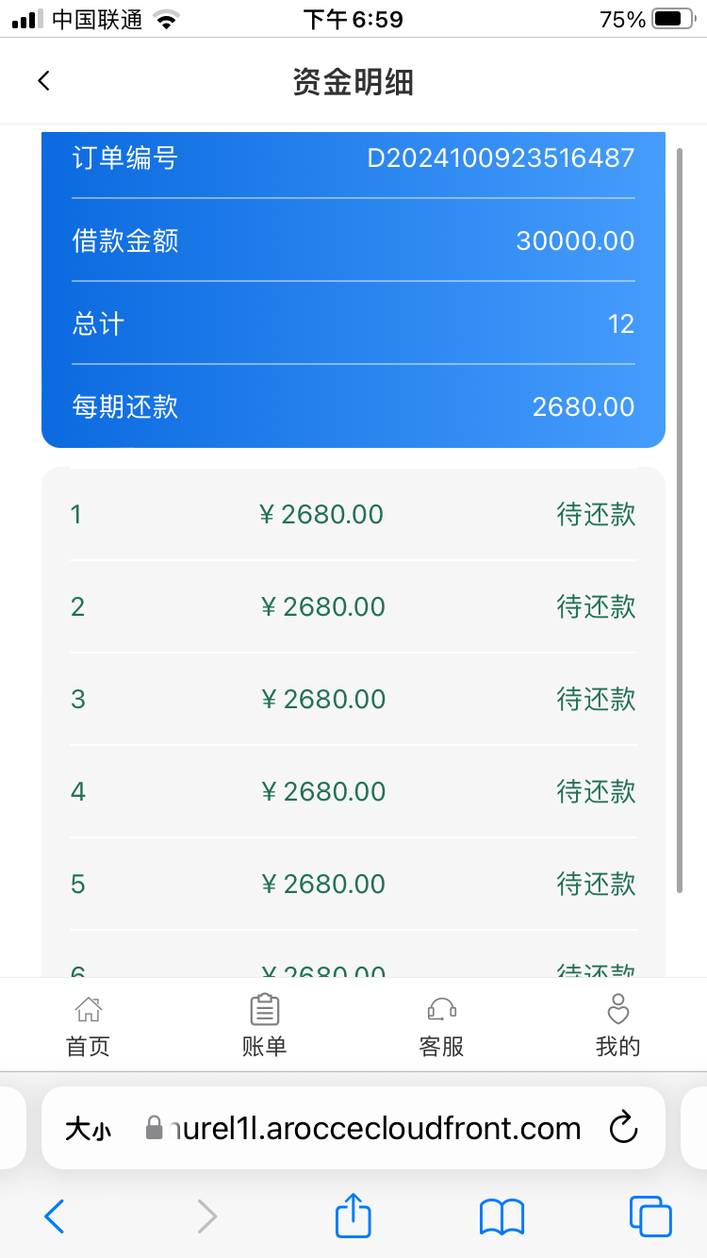Select installment 5 repayment row
The height and width of the screenshot is (1258, 707).
(353, 884)
